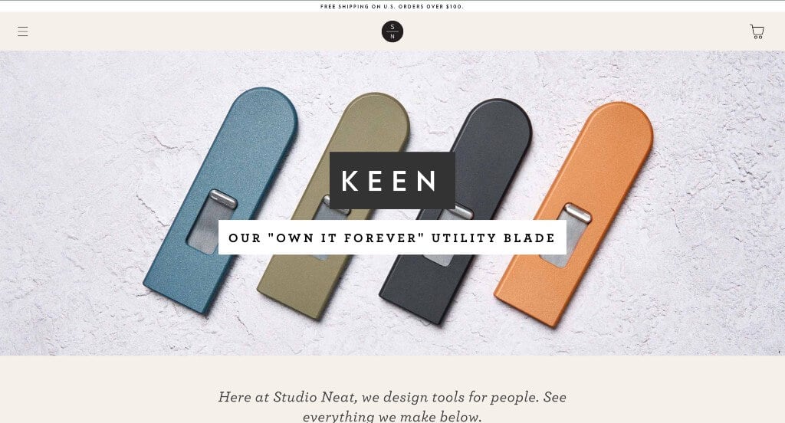
Task: Click the KEEN title box
Action: coord(392,181)
